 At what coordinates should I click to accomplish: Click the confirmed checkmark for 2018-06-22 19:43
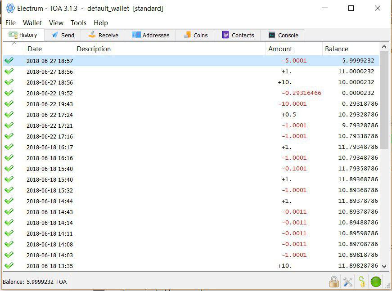(x=9, y=103)
